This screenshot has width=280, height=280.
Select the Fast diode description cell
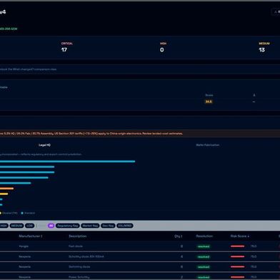click(76, 246)
